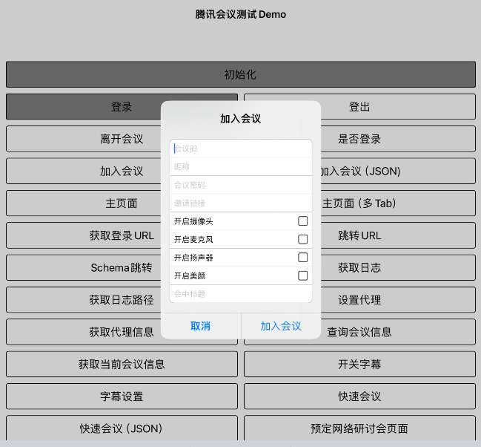Toggle the 开启麦克风 checkbox
481x447 pixels.
point(303,239)
